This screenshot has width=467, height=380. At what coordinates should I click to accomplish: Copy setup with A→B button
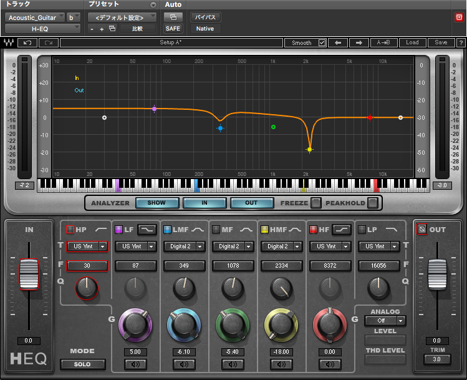coord(384,42)
